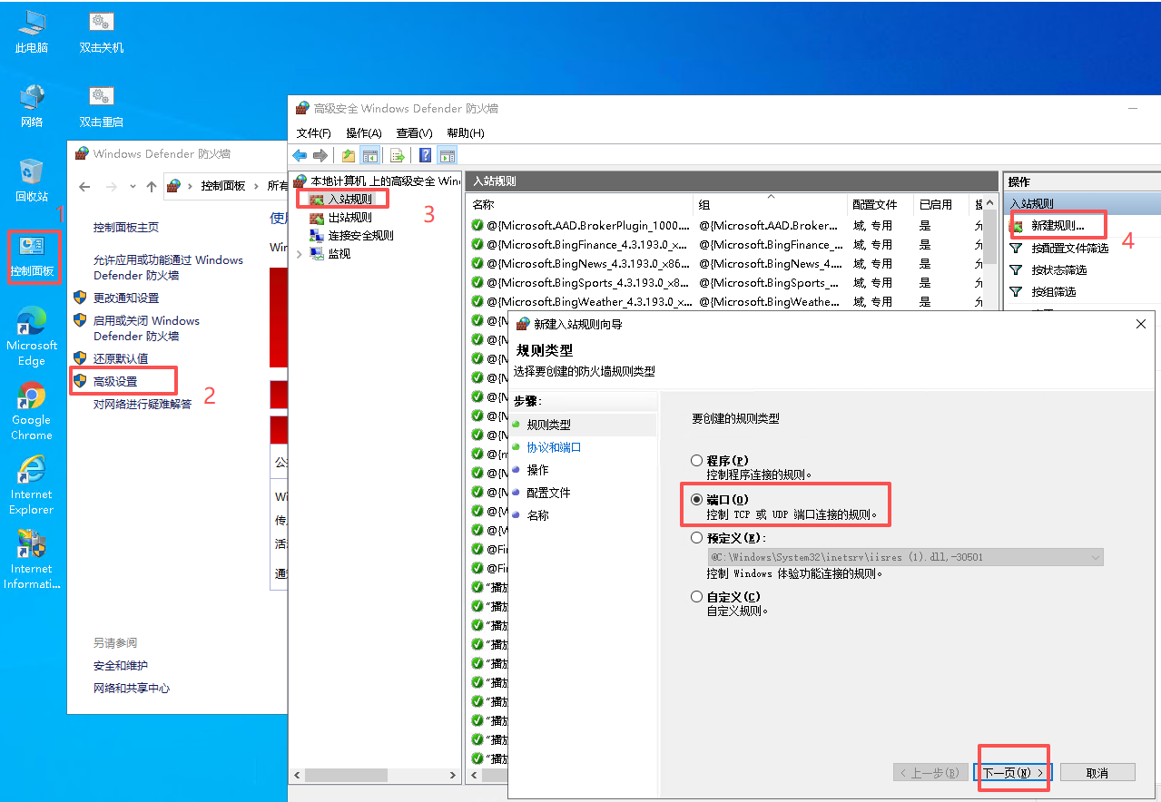The width and height of the screenshot is (1161, 802).
Task: Click 高级设置 link in firewall panel
Action: [115, 381]
